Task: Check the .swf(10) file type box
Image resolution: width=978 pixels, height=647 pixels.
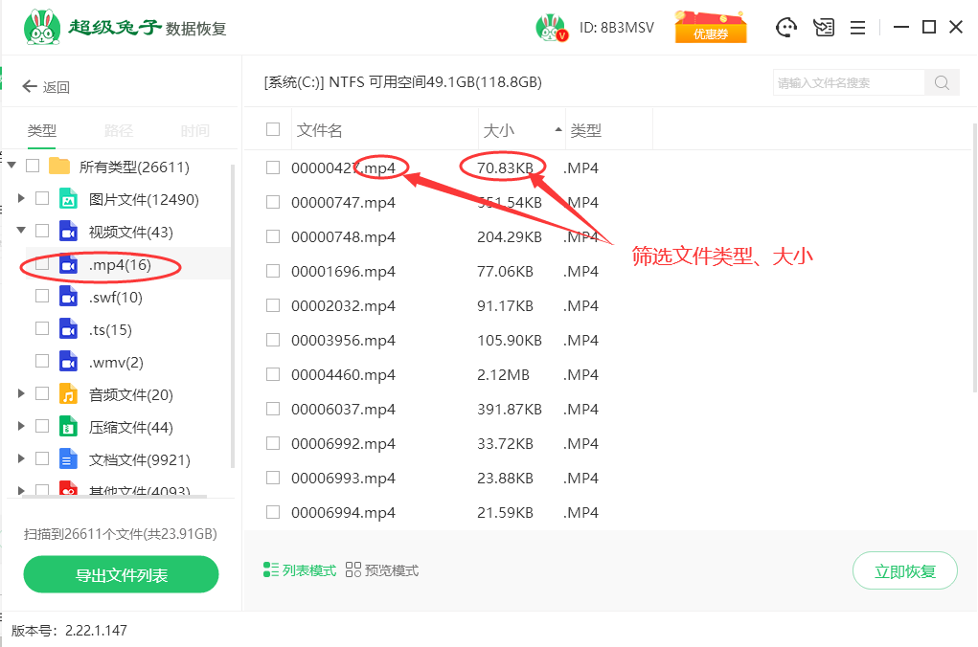Action: (x=42, y=297)
